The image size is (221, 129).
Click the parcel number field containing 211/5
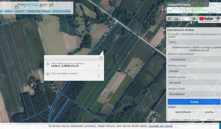(x=194, y=42)
